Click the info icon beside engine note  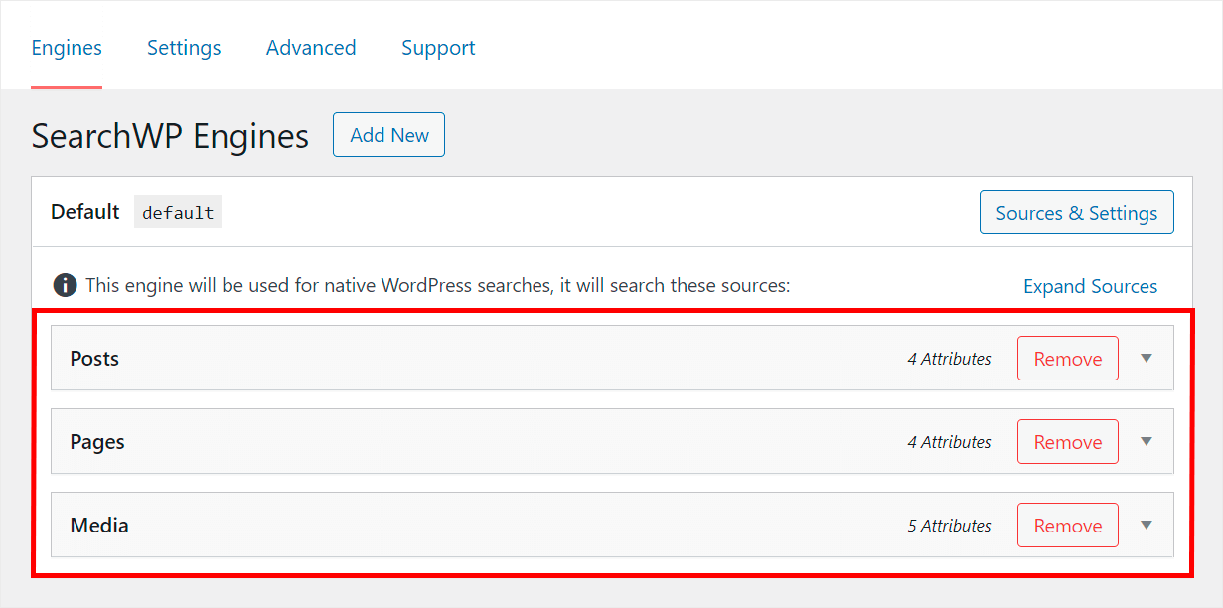click(x=65, y=286)
